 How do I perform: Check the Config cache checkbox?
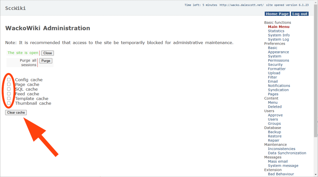pos(9,80)
